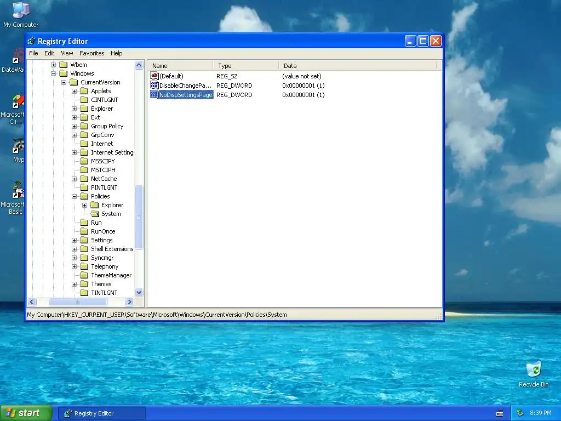
Task: Click the Registry Editor taskbar button
Action: pyautogui.click(x=102, y=413)
